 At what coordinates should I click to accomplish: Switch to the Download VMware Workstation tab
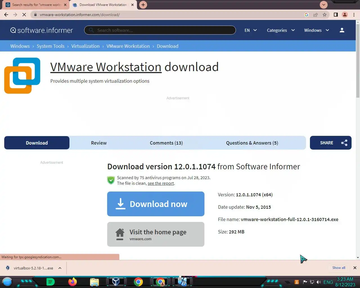click(103, 5)
